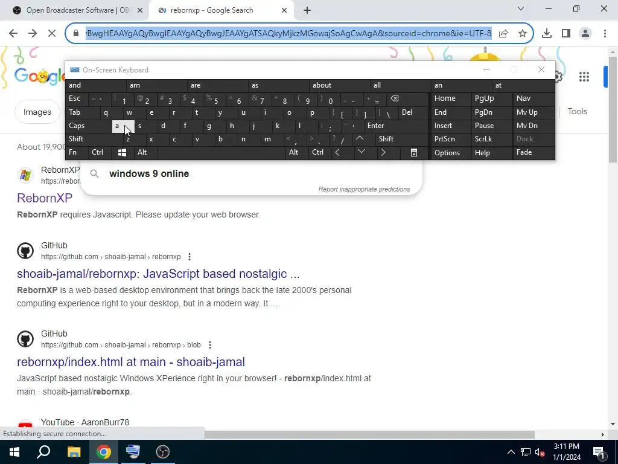618x464 pixels.
Task: Toggle Chrome side panel icon
Action: click(566, 34)
